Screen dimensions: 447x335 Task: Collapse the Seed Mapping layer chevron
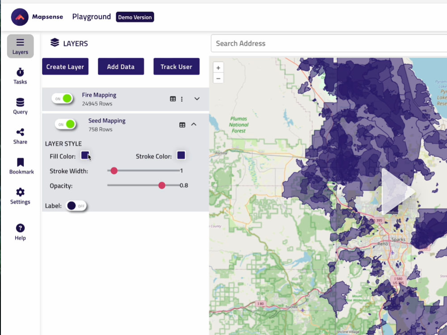(x=194, y=125)
